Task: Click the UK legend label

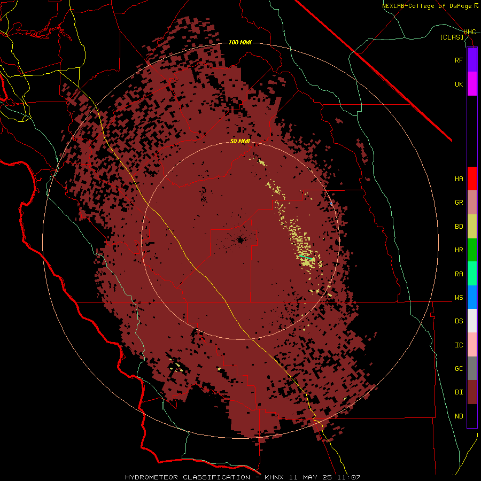Action: 459,84
